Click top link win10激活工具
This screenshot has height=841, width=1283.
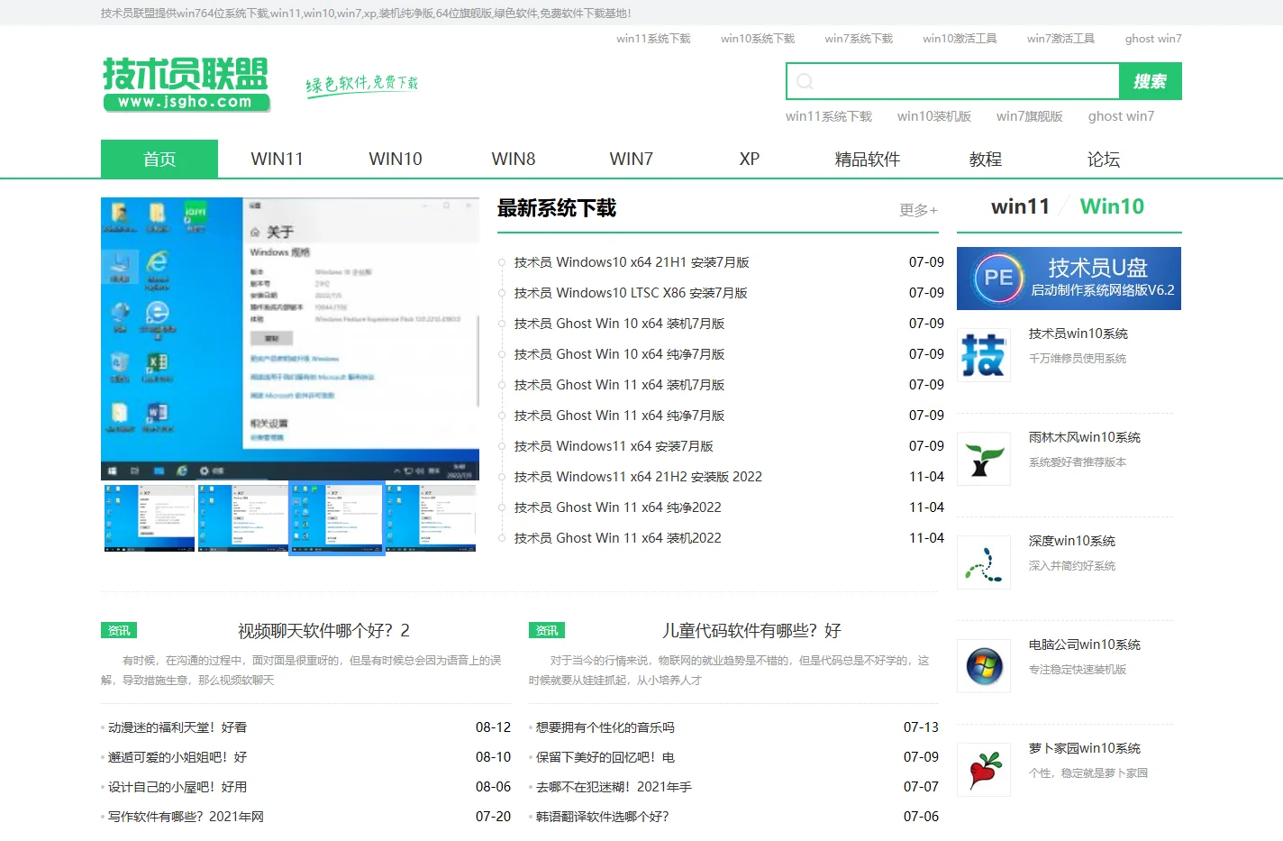[960, 39]
